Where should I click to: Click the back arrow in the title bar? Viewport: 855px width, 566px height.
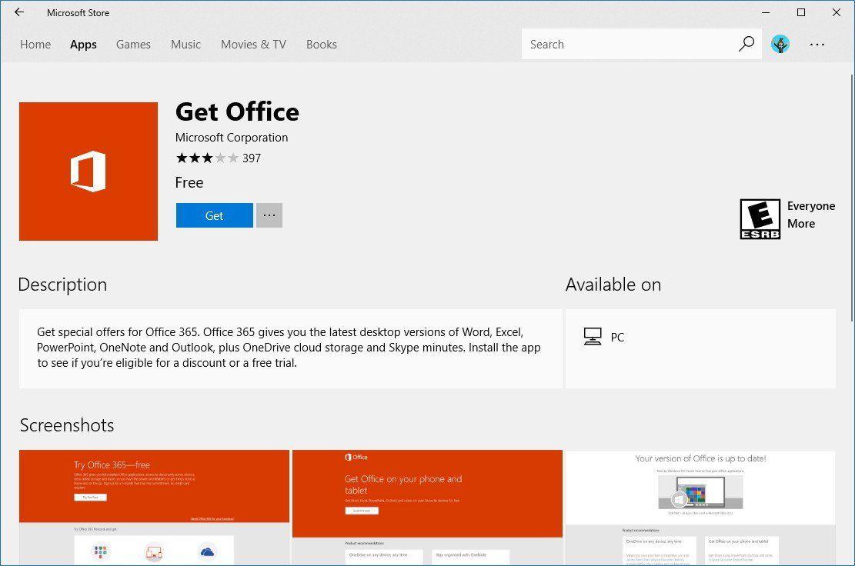pos(18,12)
